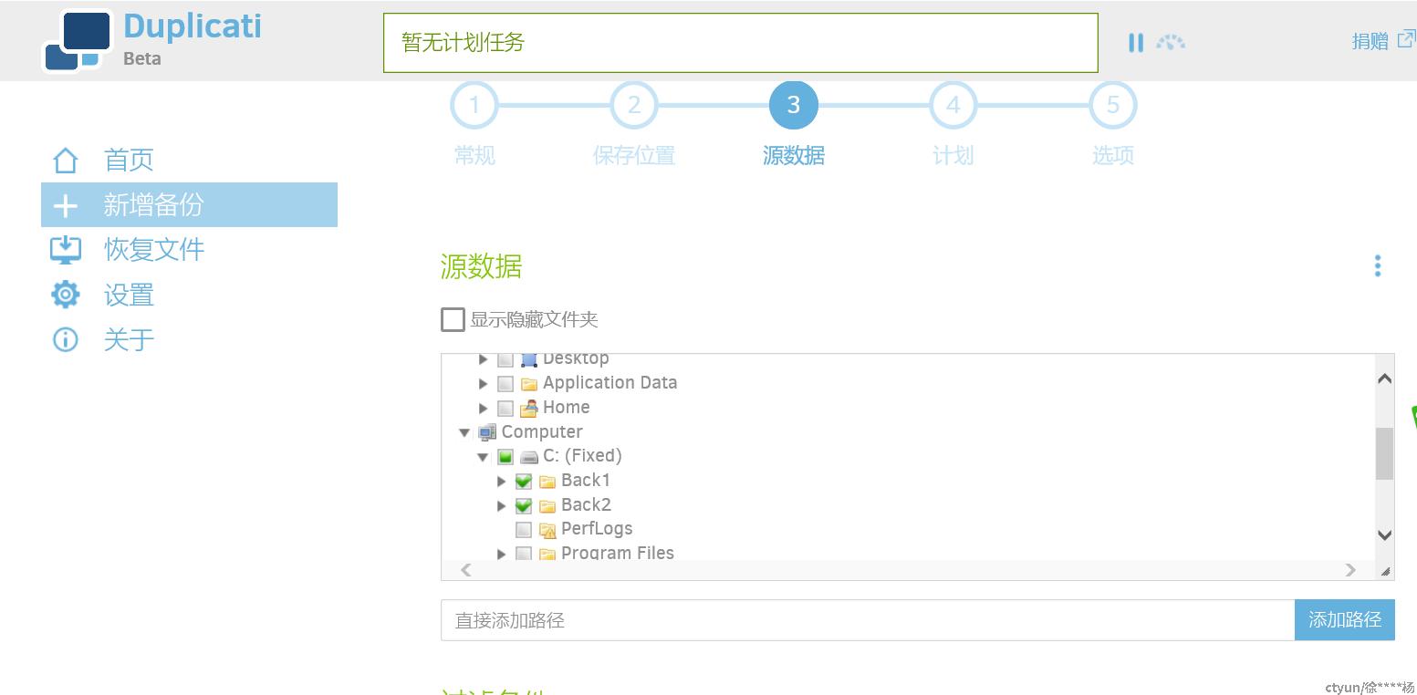This screenshot has height=695, width=1417.
Task: Enable 显示隐藏文件夹 checkbox
Action: (453, 319)
